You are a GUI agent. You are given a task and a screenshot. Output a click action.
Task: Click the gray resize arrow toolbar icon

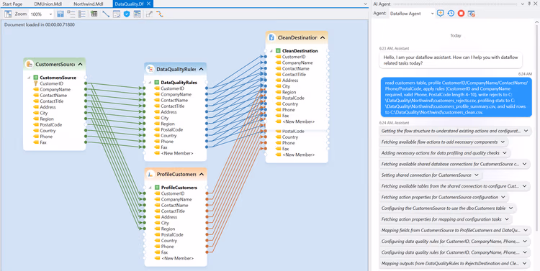tap(149, 14)
